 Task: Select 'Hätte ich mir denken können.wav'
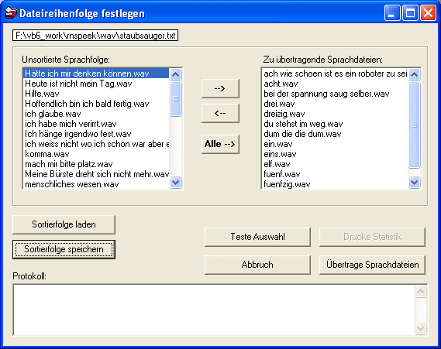96,74
